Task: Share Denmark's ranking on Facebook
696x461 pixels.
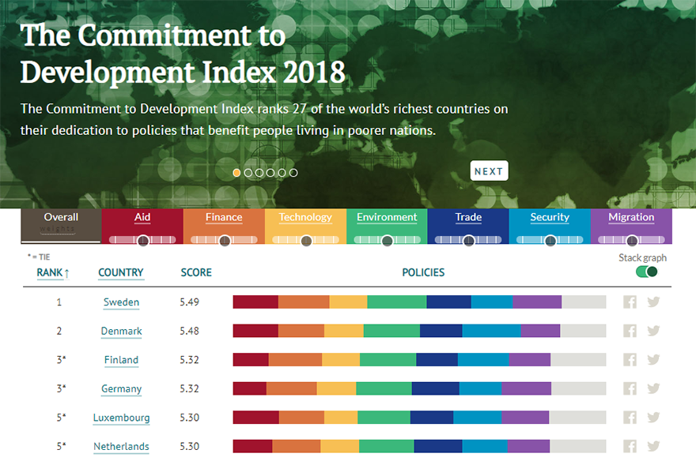Action: click(x=630, y=331)
